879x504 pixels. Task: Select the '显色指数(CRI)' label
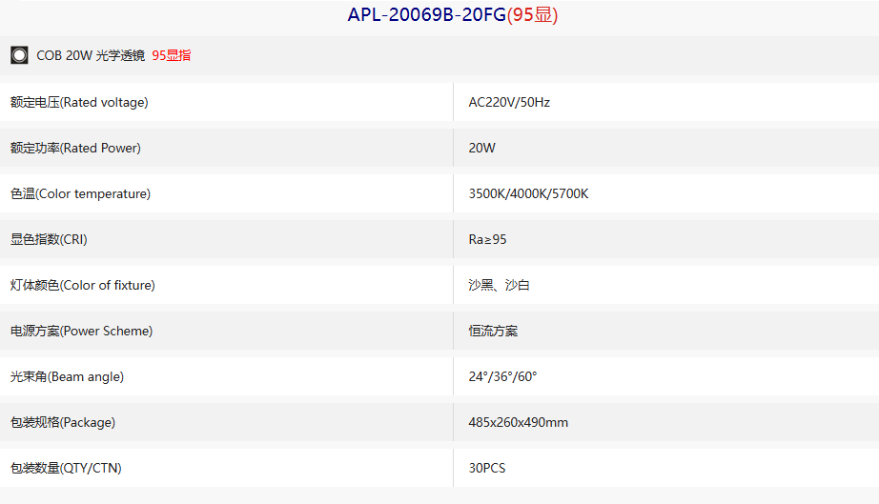49,240
